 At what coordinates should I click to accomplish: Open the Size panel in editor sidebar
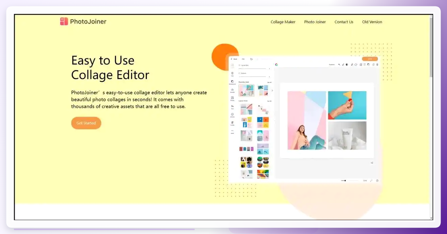pyautogui.click(x=232, y=74)
